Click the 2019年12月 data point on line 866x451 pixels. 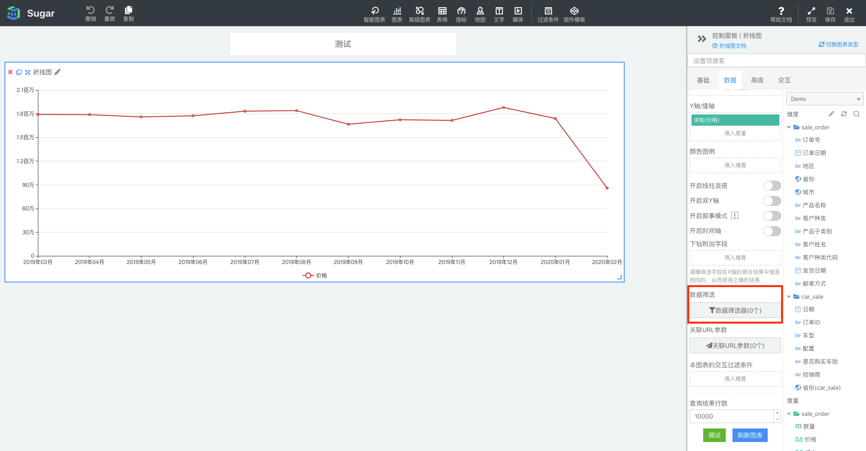(503, 108)
